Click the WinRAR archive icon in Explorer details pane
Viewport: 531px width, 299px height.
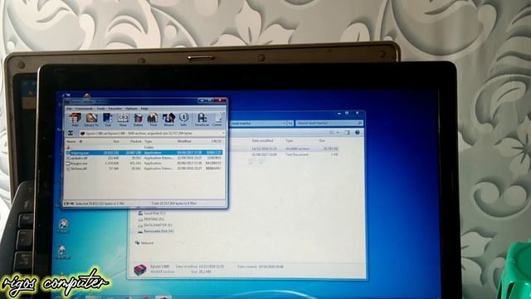point(140,270)
